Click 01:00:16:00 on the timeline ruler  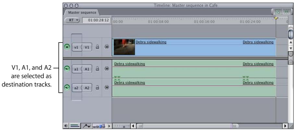(x=204, y=22)
